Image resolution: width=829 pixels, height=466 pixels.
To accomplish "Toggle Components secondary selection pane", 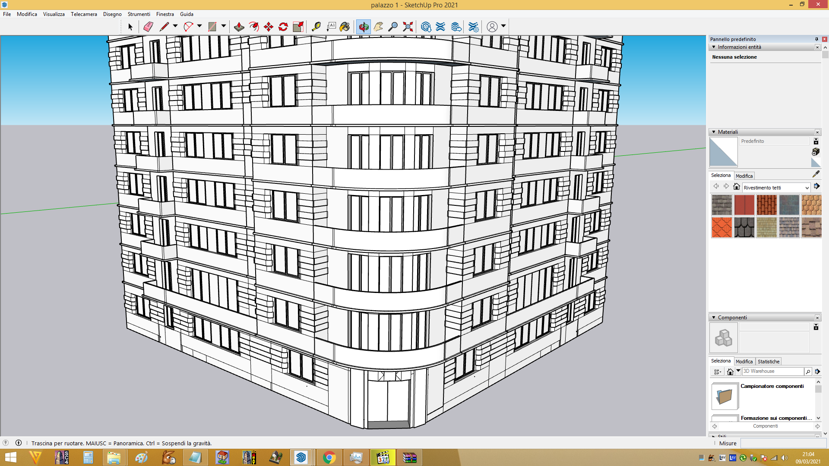I will point(816,327).
